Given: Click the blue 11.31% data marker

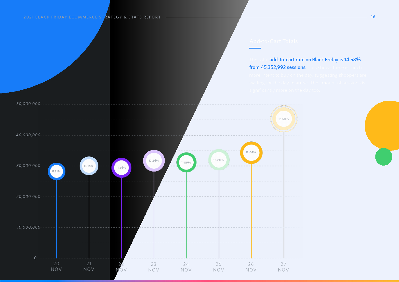Looking at the screenshot, I should tap(56, 172).
